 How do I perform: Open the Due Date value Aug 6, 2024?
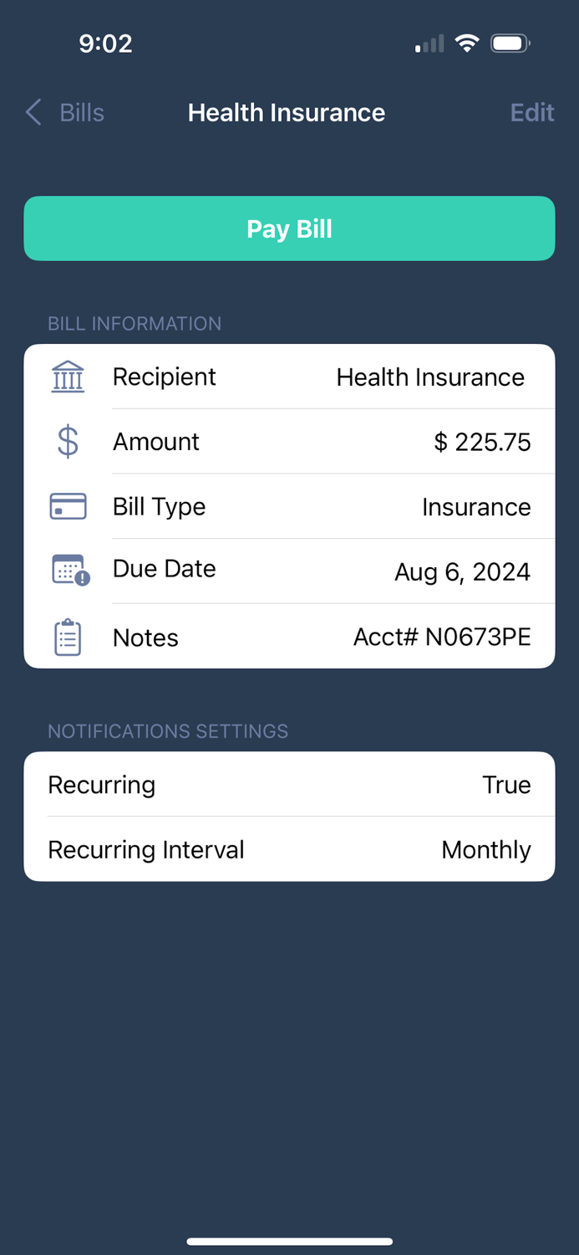click(462, 571)
